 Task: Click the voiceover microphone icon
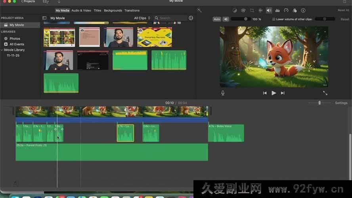(223, 93)
